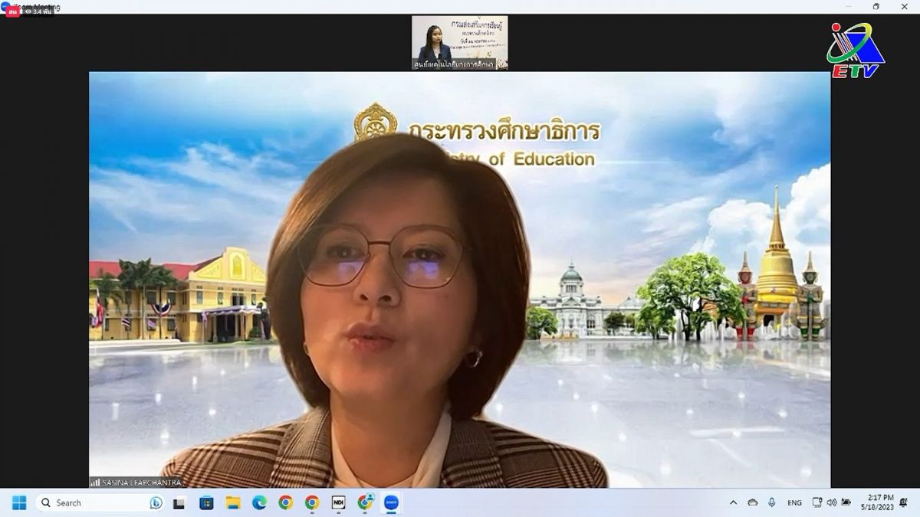Click the main speaker video
Image resolution: width=920 pixels, height=517 pixels.
[x=459, y=280]
